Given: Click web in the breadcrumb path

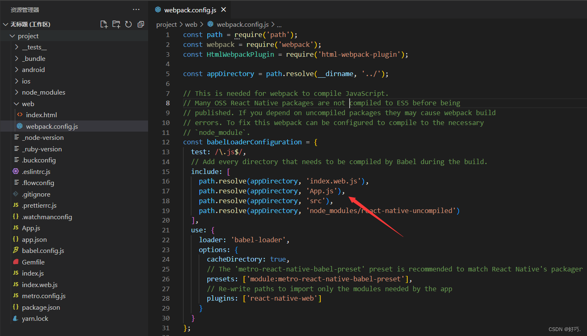Looking at the screenshot, I should point(191,25).
